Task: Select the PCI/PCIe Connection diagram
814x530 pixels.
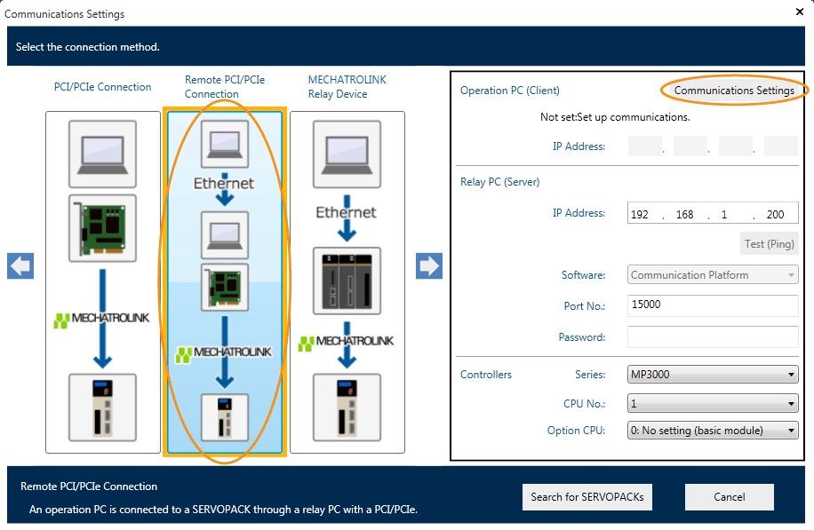Action: point(102,281)
